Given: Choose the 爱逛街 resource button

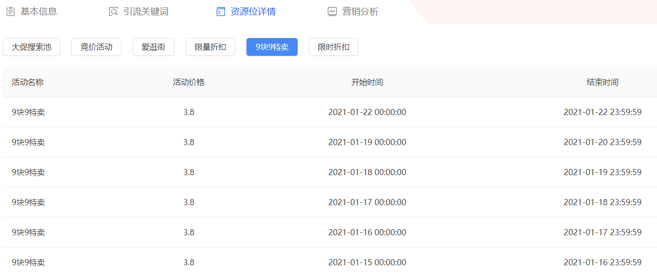Looking at the screenshot, I should click(153, 47).
